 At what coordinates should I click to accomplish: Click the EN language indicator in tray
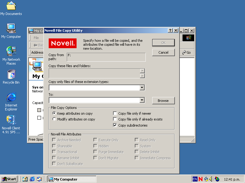point(195,179)
